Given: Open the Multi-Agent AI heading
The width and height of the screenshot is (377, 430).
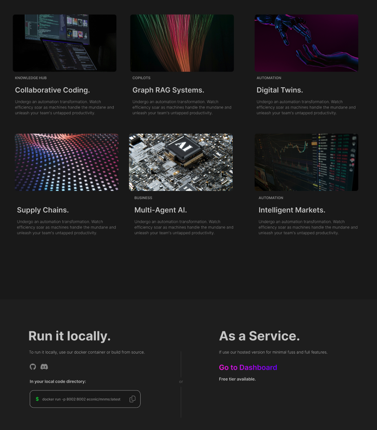Looking at the screenshot, I should click(161, 210).
